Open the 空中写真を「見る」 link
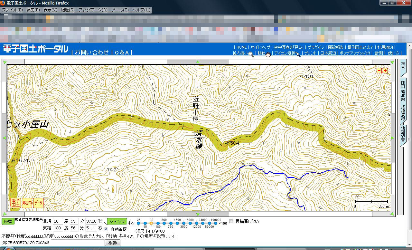The height and width of the screenshot is (250, 412). (x=289, y=47)
